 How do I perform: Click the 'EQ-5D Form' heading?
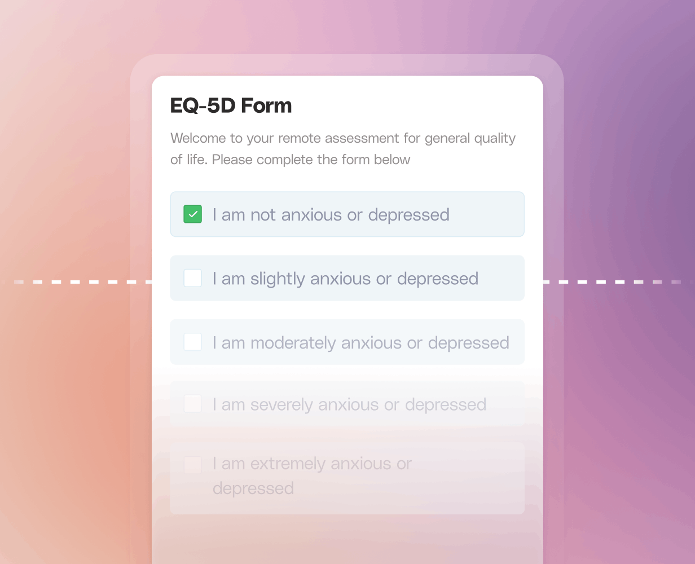point(231,105)
